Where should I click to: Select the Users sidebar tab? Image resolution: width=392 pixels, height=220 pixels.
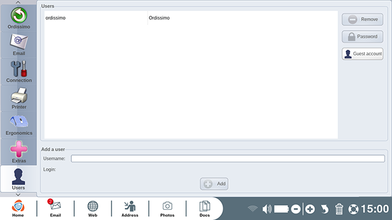[19, 179]
